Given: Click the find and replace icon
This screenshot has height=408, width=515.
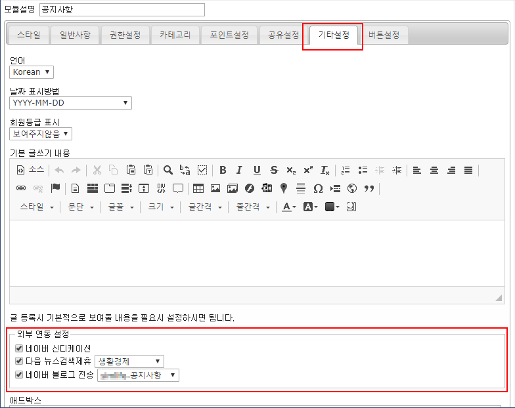Looking at the screenshot, I should (185, 170).
